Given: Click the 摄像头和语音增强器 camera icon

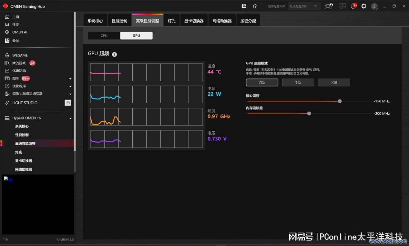Looking at the screenshot, I should tap(7, 94).
